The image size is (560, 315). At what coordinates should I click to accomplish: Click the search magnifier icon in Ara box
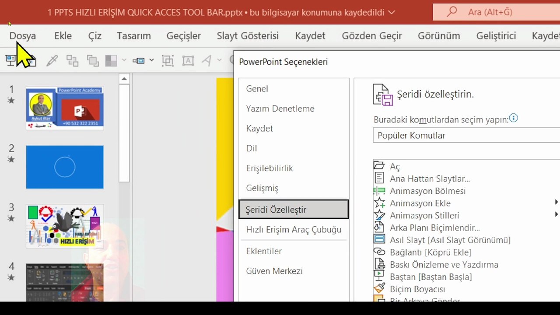click(x=452, y=12)
